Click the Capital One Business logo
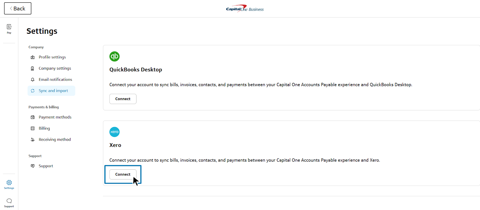The height and width of the screenshot is (210, 480). tap(245, 9)
